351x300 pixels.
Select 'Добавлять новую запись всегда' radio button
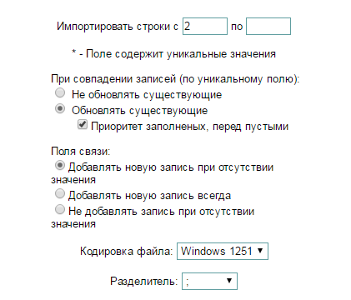60,193
